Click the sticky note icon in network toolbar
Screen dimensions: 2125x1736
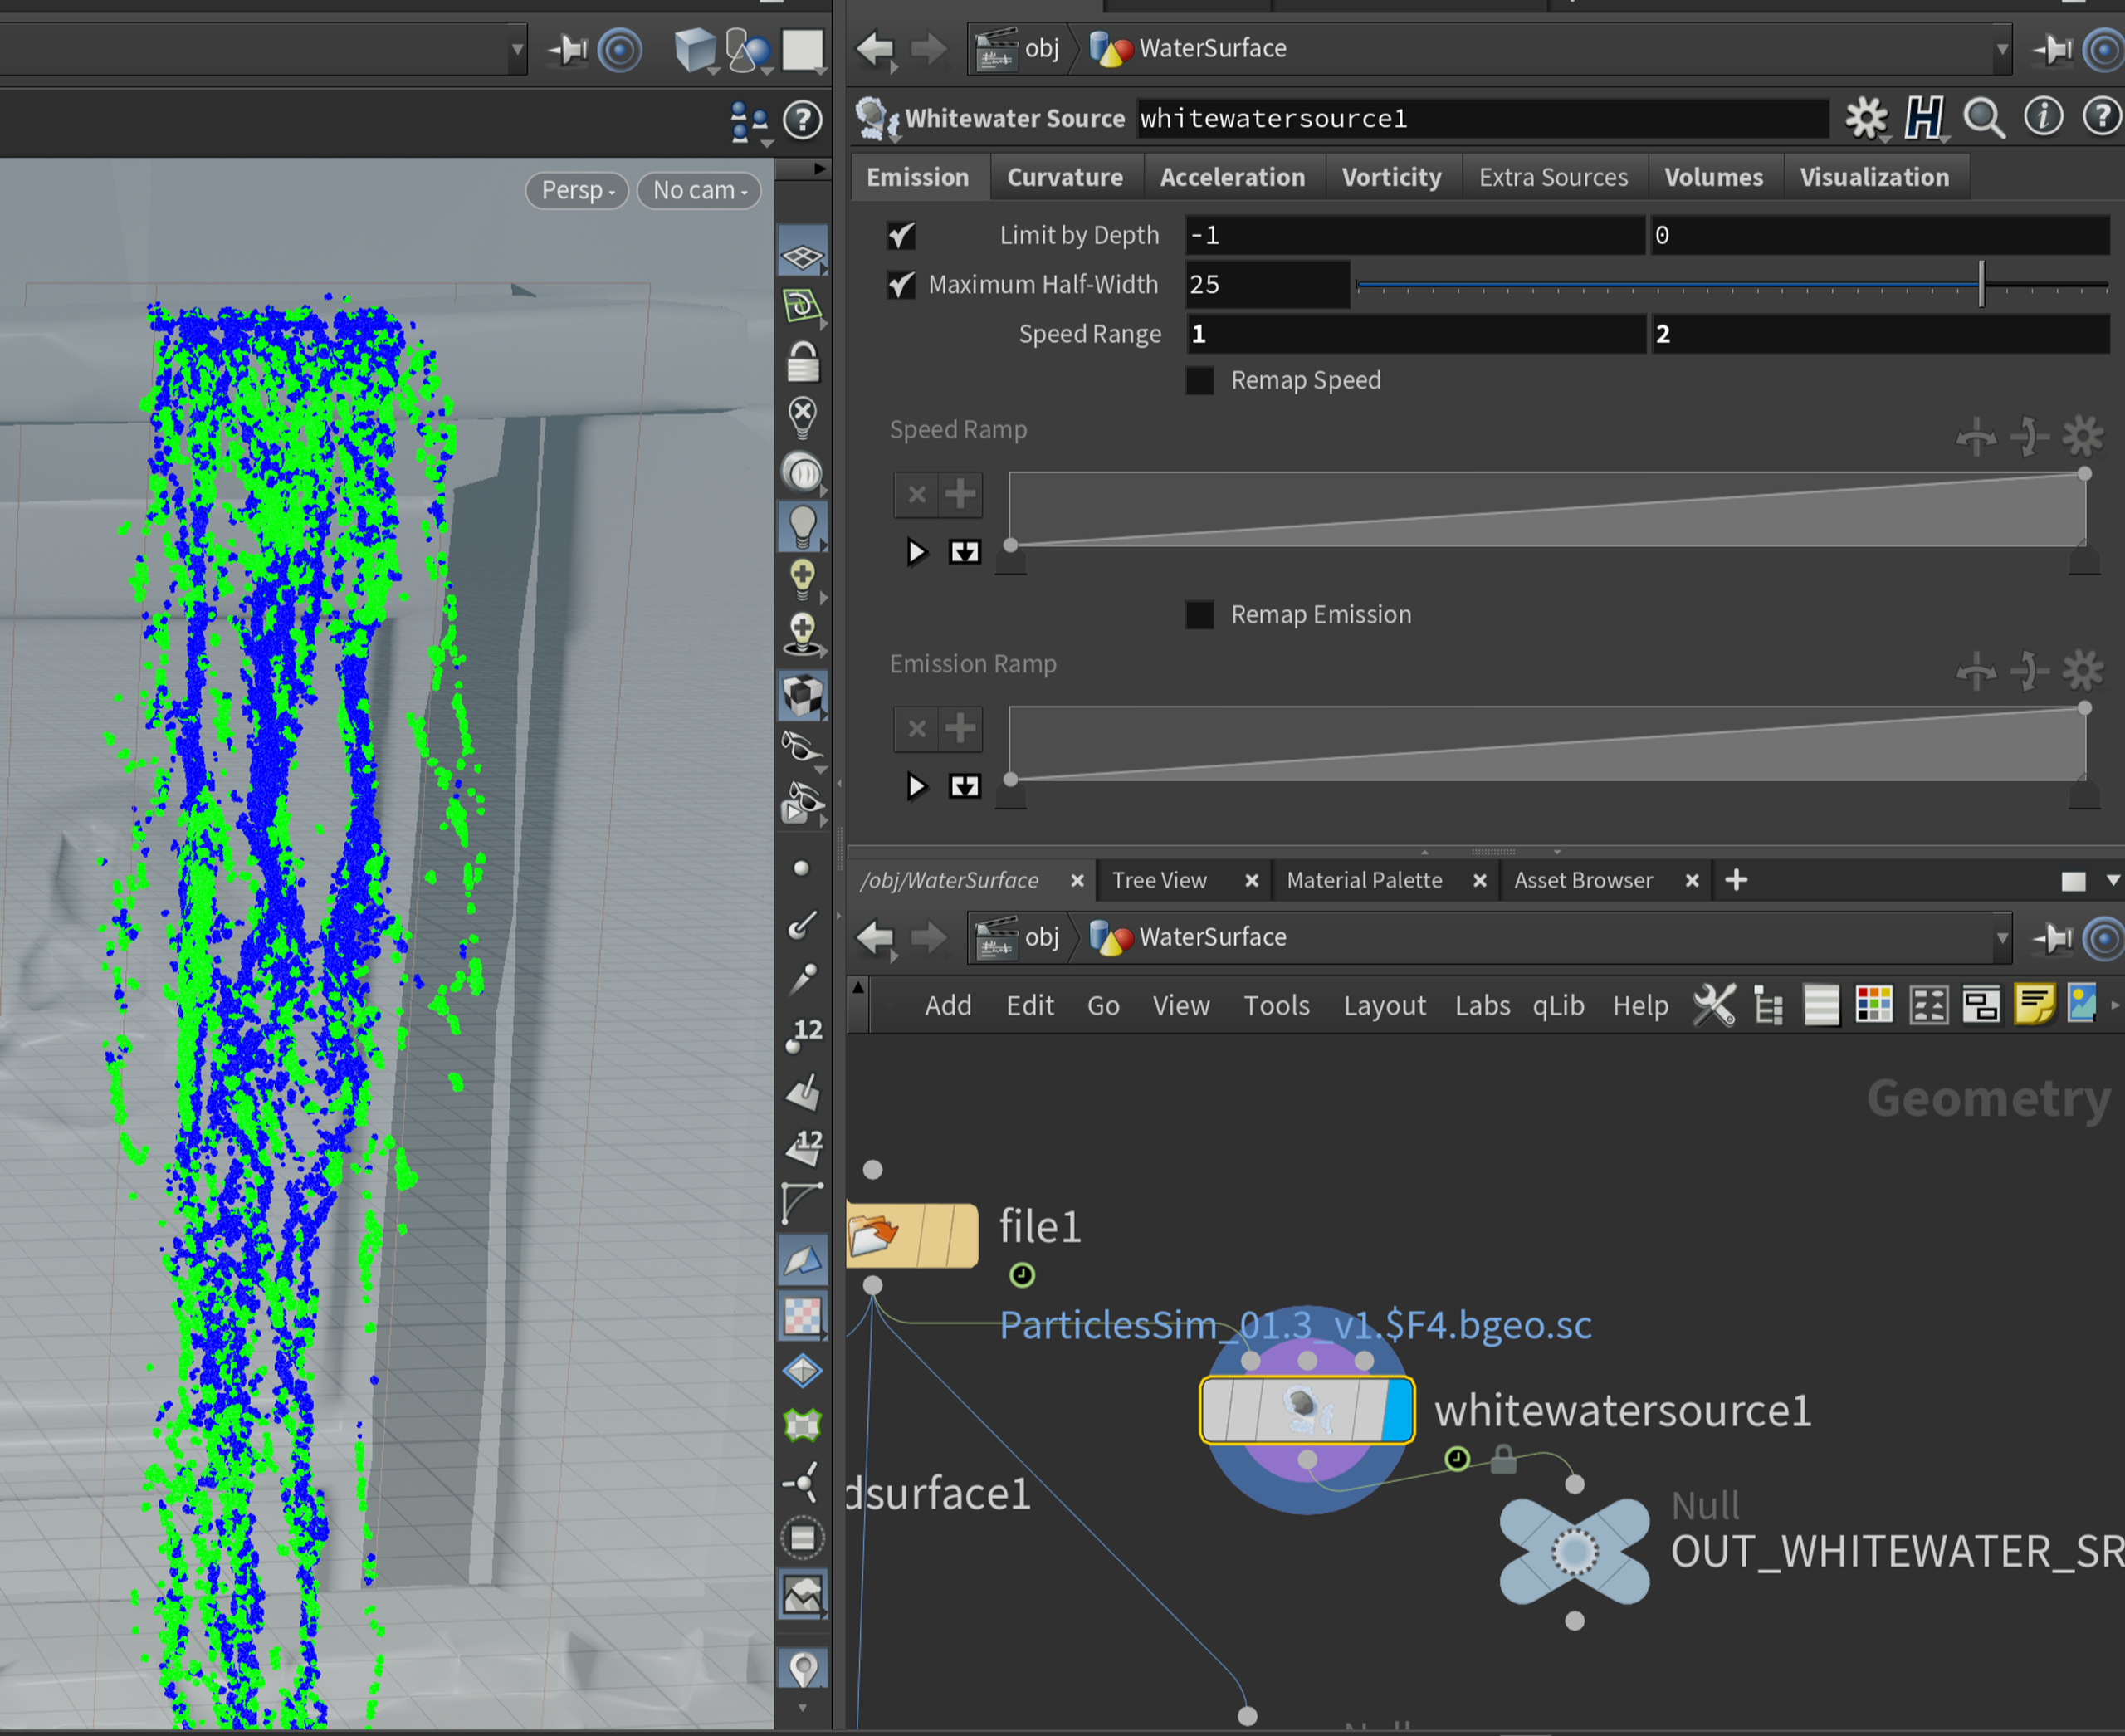(2033, 1004)
